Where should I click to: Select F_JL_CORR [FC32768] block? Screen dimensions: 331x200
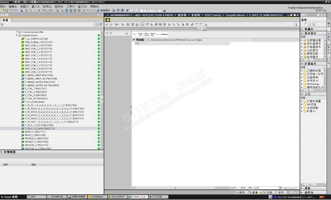(x=36, y=39)
